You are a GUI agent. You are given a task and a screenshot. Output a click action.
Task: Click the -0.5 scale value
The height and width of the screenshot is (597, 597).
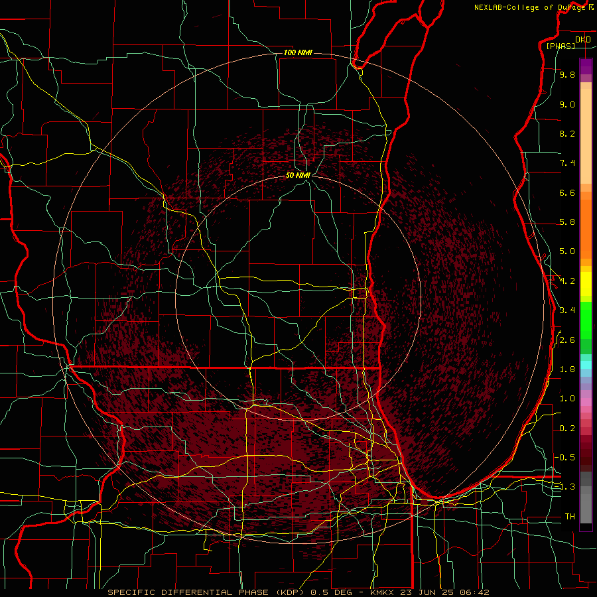tap(564, 457)
